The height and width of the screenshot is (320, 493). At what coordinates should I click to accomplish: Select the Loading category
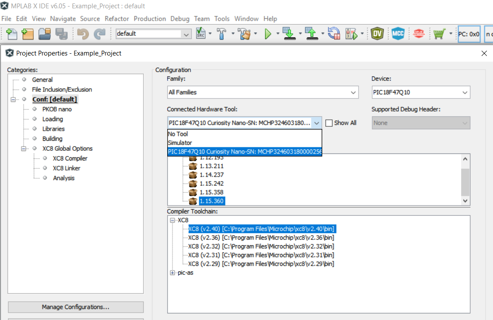click(53, 119)
